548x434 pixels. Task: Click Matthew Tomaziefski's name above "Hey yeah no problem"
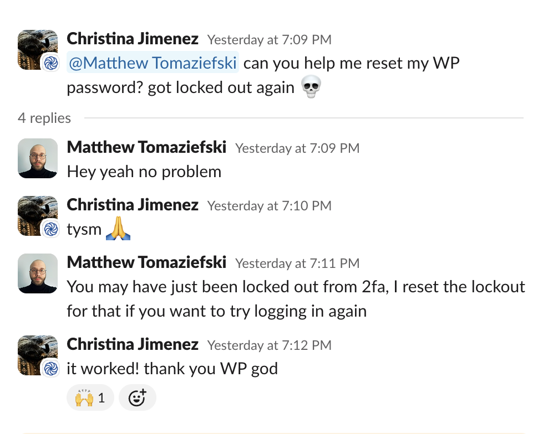pyautogui.click(x=146, y=148)
